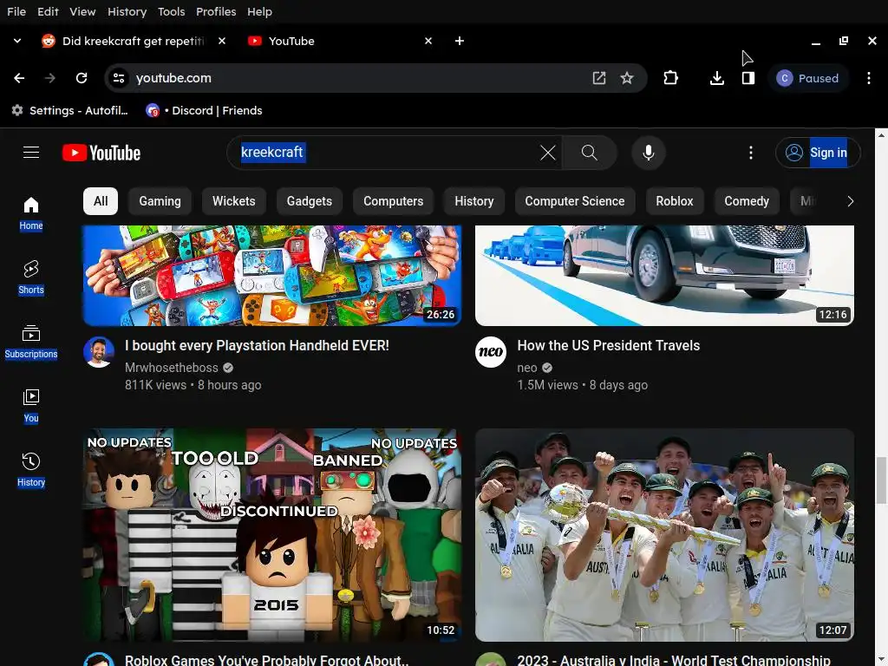888x666 pixels.
Task: Click the YouTube logo
Action: [x=101, y=153]
